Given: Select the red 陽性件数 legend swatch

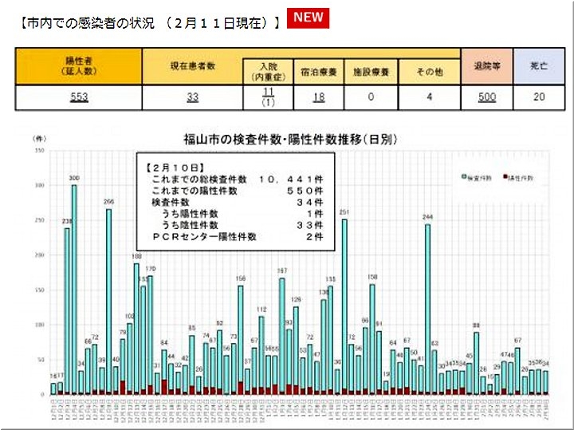Looking at the screenshot, I should point(505,177).
